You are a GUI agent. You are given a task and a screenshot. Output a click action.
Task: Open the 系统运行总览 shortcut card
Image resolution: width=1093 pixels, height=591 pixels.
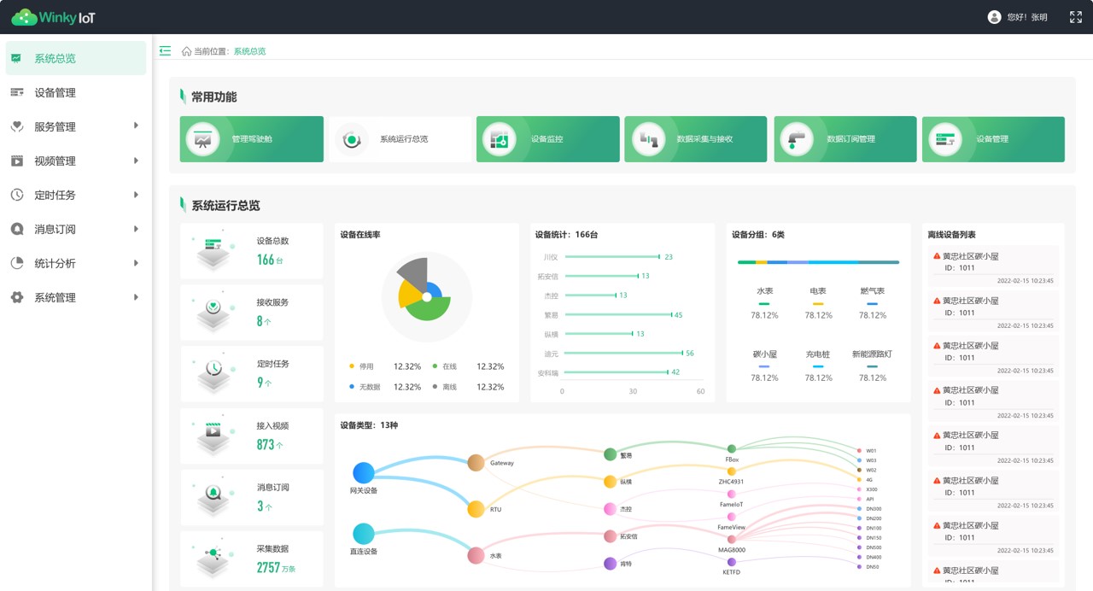click(400, 139)
